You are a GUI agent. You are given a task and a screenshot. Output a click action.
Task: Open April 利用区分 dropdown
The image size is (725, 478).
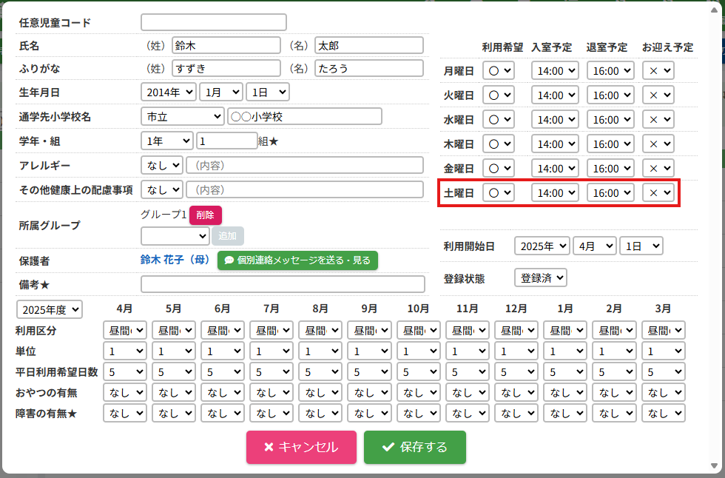pyautogui.click(x=127, y=331)
